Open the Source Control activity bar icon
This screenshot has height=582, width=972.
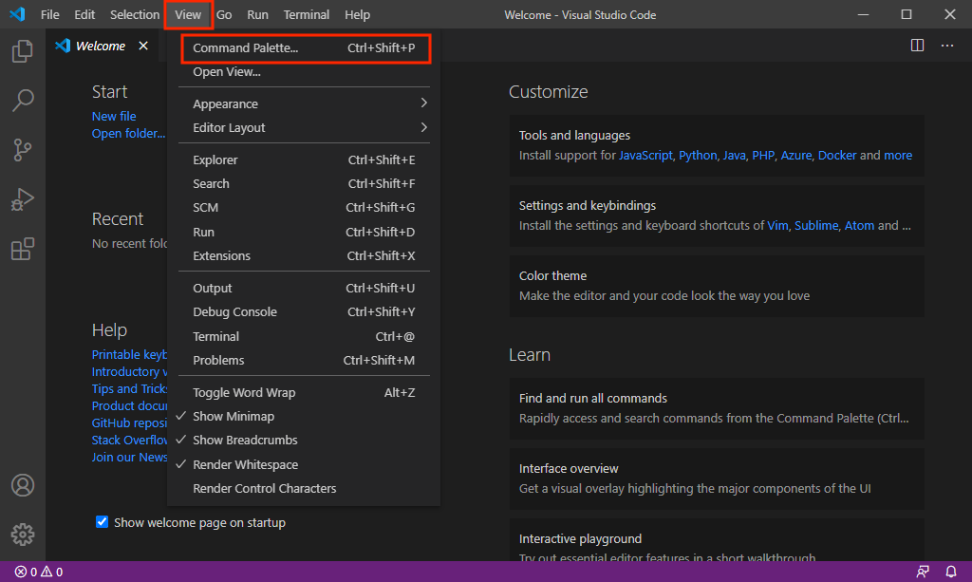[23, 150]
